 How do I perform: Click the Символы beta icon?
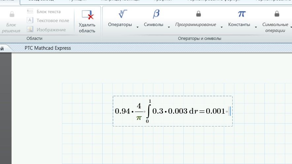156,14
